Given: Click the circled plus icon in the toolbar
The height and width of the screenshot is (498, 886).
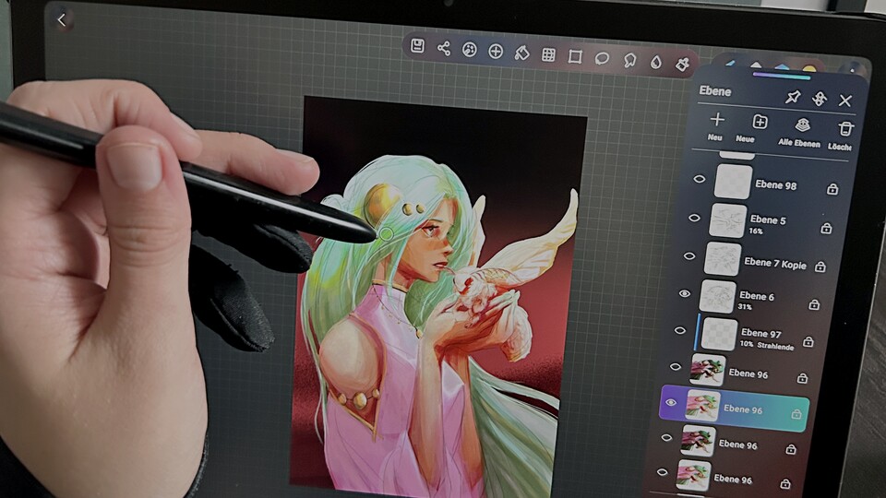Looking at the screenshot, I should (x=496, y=52).
